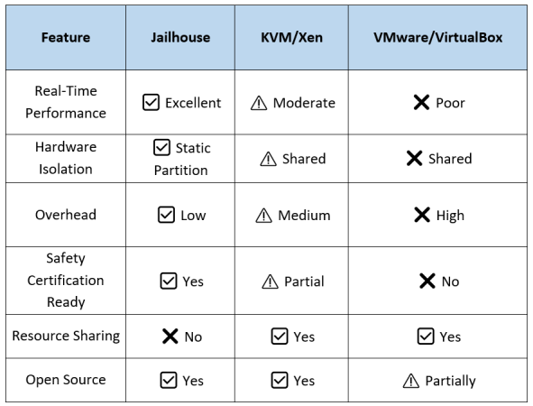Image resolution: width=533 pixels, height=406 pixels.
Task: Select the Jailhouse column header
Action: [180, 37]
